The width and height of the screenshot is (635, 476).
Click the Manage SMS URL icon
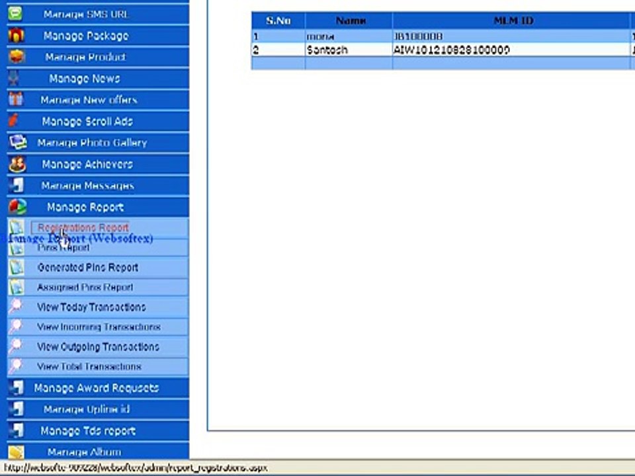click(x=16, y=14)
